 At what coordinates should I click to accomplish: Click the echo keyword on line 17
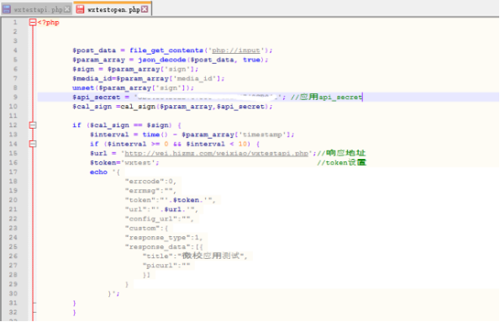click(x=98, y=172)
